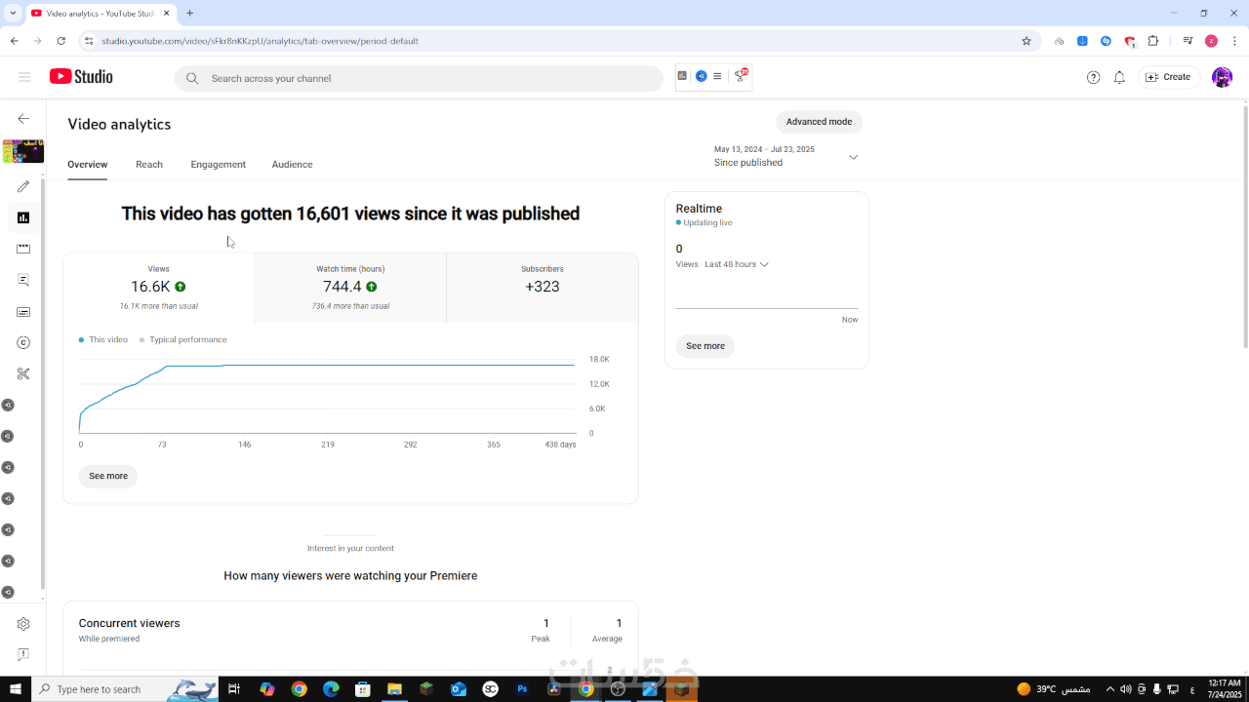Click See more in the Realtime card
This screenshot has height=702, width=1249.
[705, 346]
